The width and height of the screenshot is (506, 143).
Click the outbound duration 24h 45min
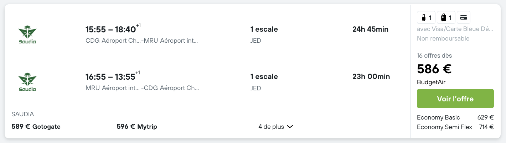pyautogui.click(x=370, y=29)
